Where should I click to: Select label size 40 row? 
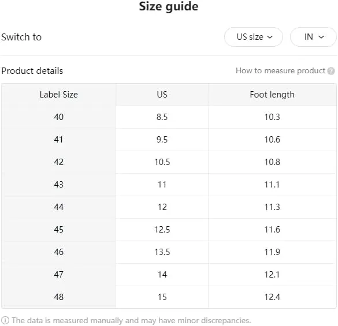169,117
